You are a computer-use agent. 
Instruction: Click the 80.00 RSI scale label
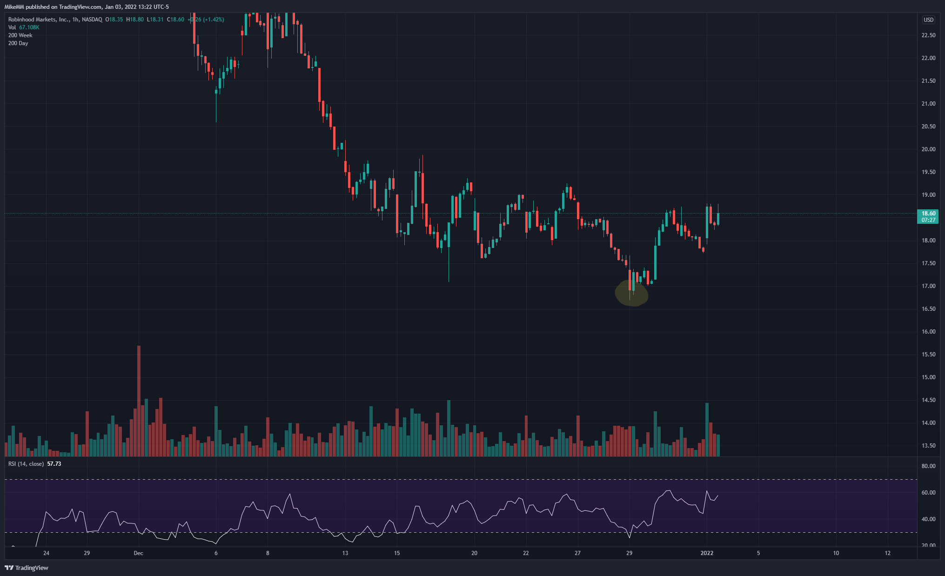click(928, 466)
